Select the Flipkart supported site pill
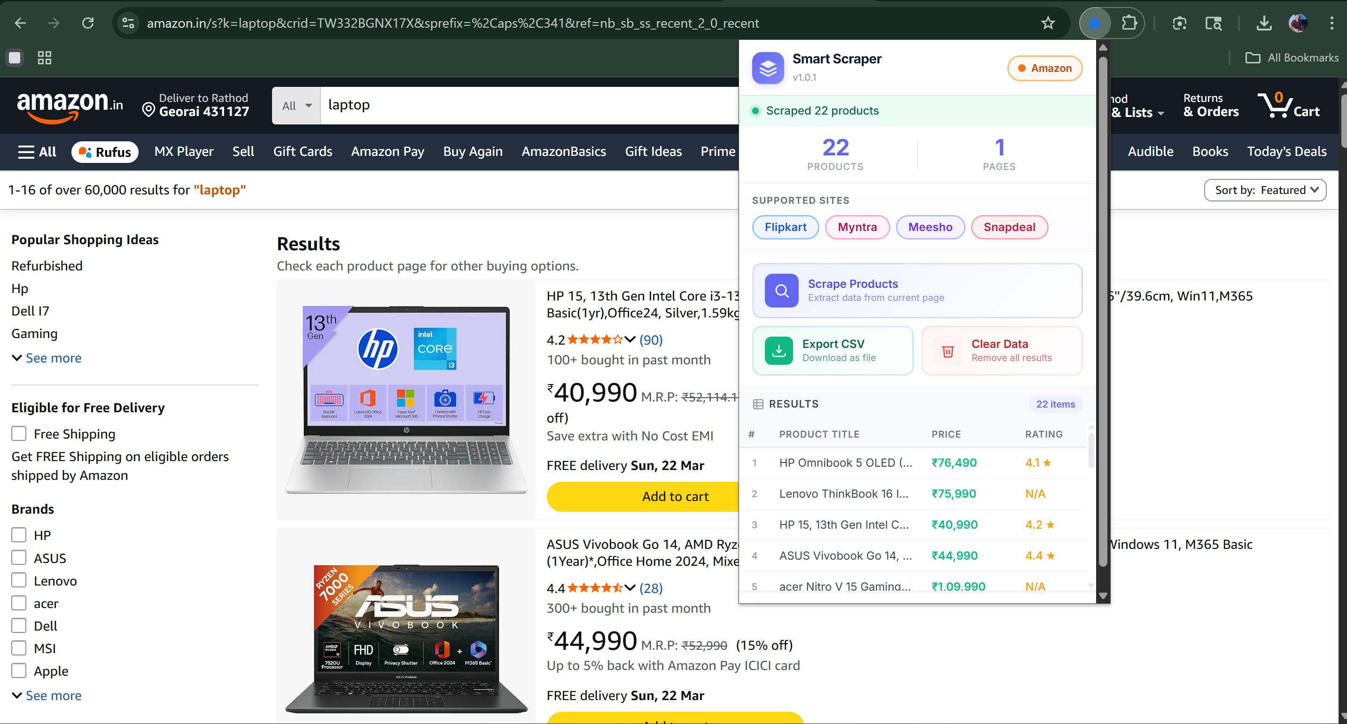This screenshot has width=1347, height=724. tap(785, 227)
